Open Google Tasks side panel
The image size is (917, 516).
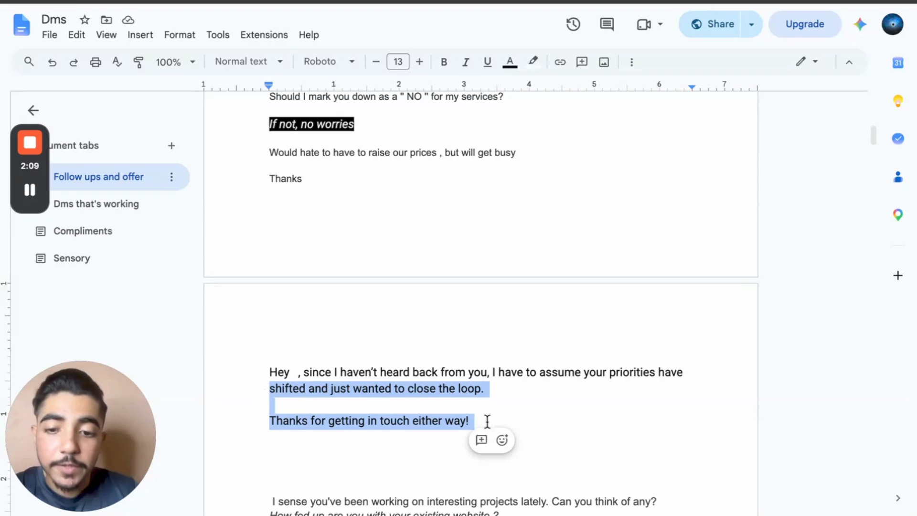[898, 139]
